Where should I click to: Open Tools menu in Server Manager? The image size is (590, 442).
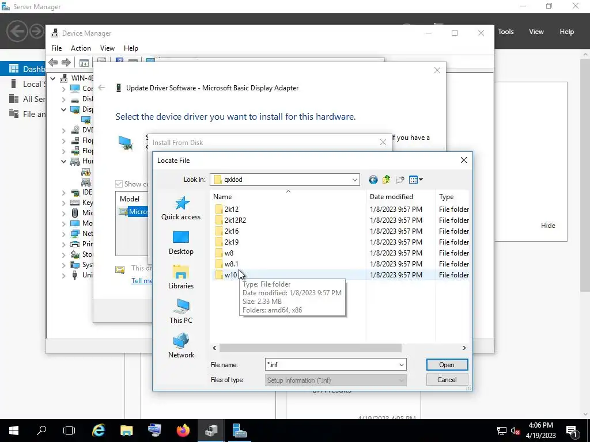click(x=506, y=32)
